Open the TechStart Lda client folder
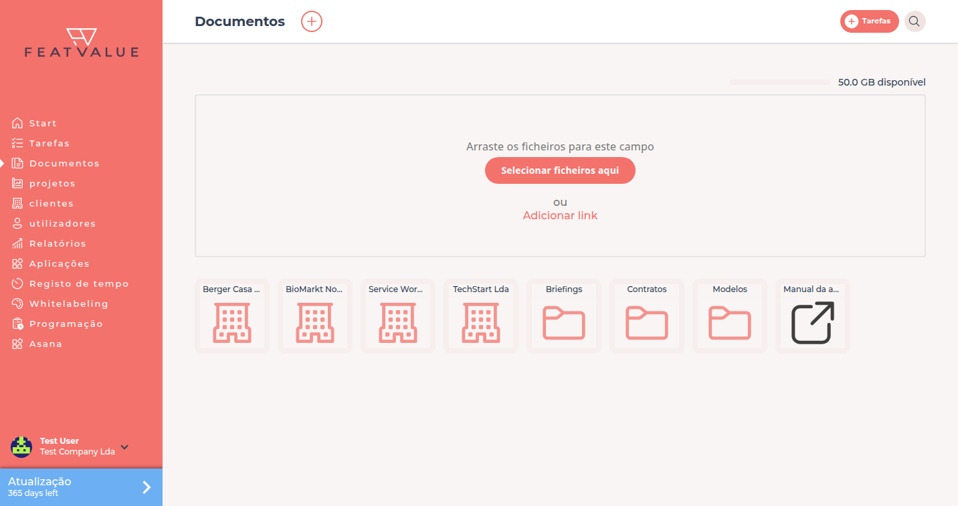Viewport: 958px width, 506px height. (x=481, y=316)
